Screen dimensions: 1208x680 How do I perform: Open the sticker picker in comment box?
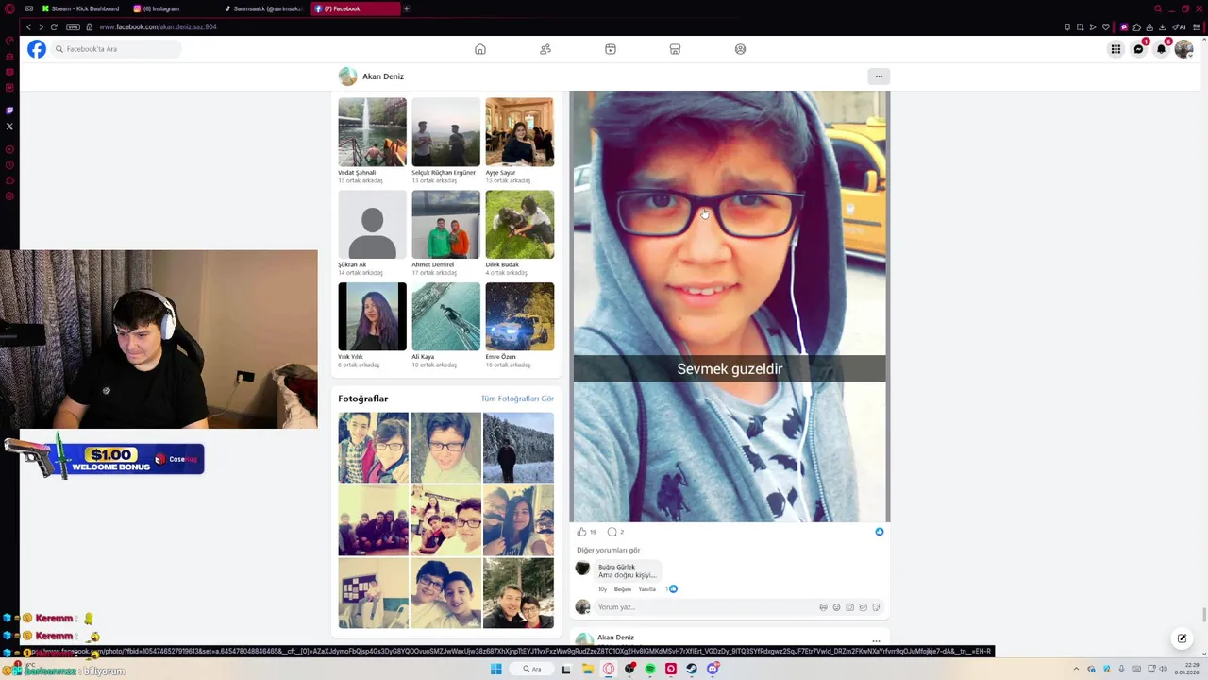(876, 607)
